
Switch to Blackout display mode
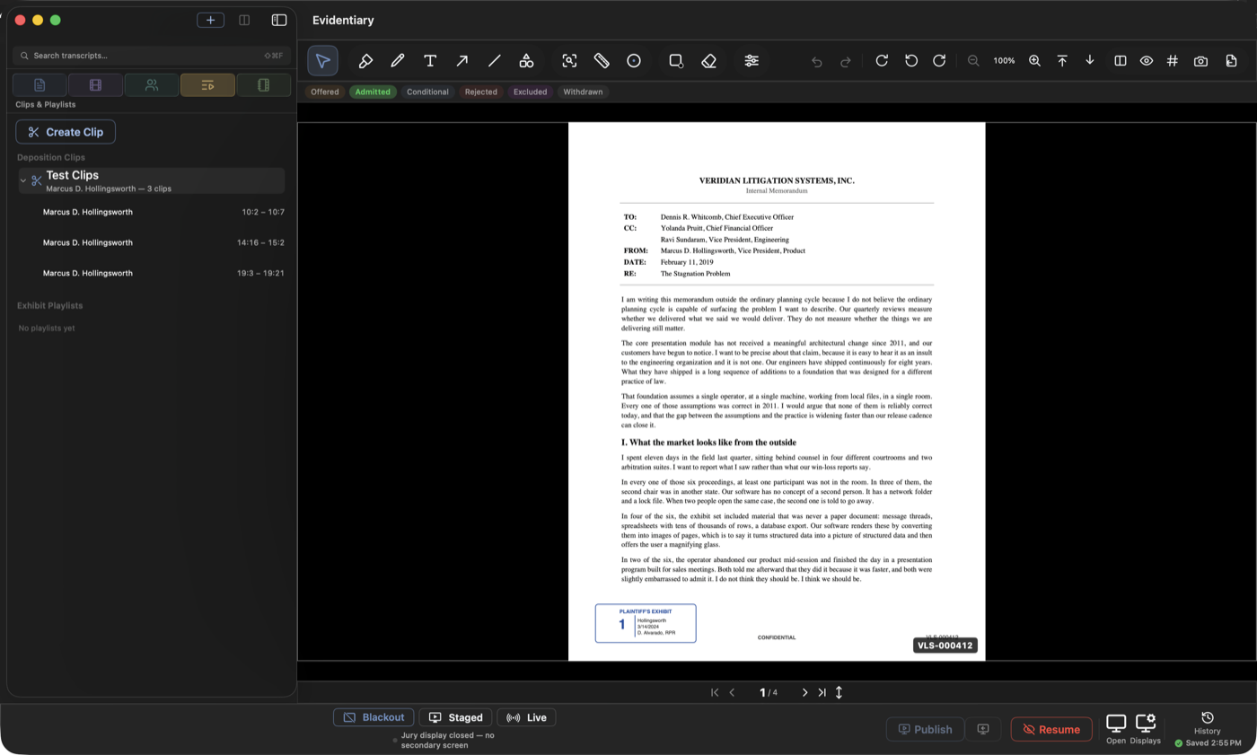(x=374, y=717)
